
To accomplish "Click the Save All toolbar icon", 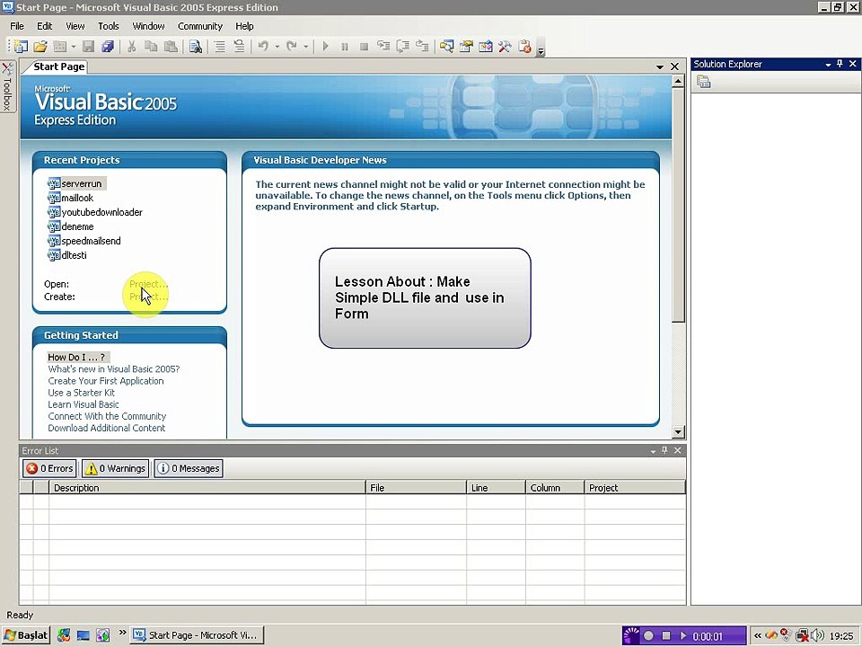I will click(x=108, y=47).
